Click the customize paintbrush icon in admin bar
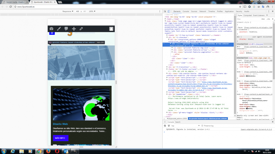The width and height of the screenshot is (275, 154). 59,29
